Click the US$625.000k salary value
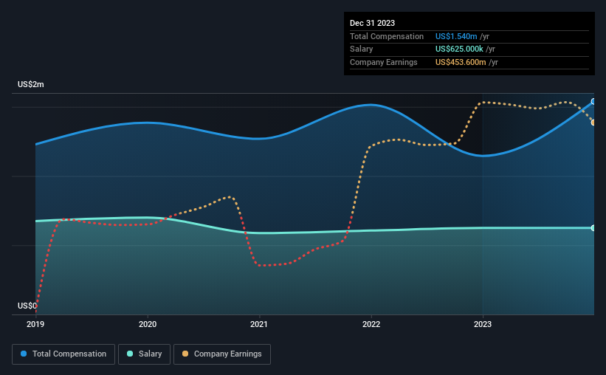The image size is (606, 375). [459, 49]
